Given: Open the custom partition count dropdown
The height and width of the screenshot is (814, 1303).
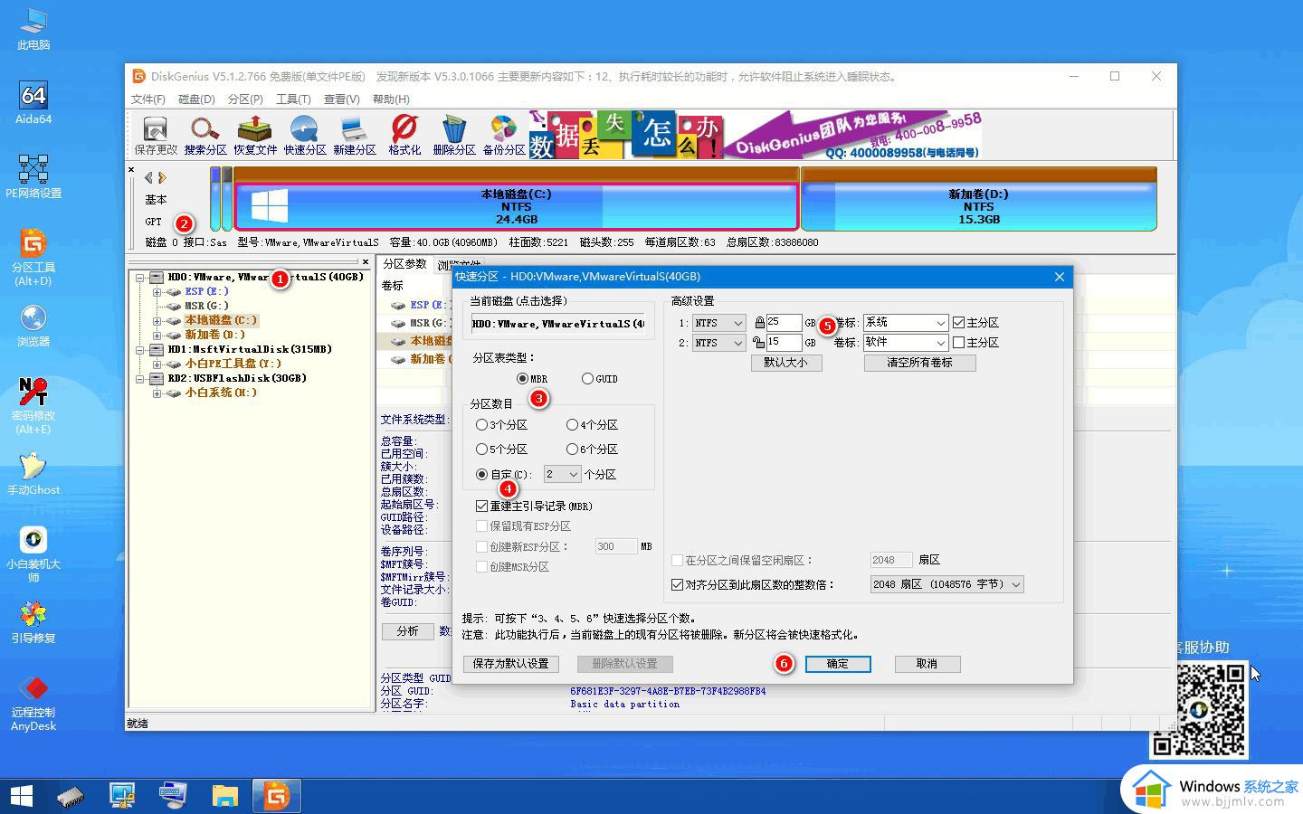Looking at the screenshot, I should [562, 475].
